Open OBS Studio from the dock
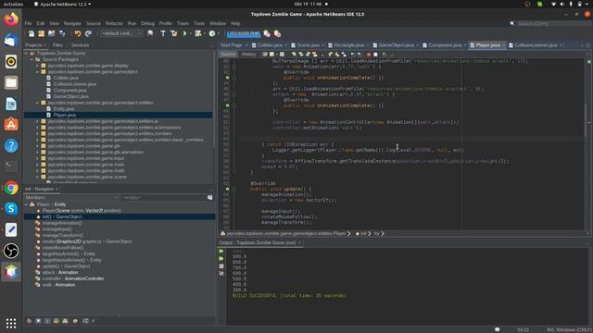 [11, 251]
